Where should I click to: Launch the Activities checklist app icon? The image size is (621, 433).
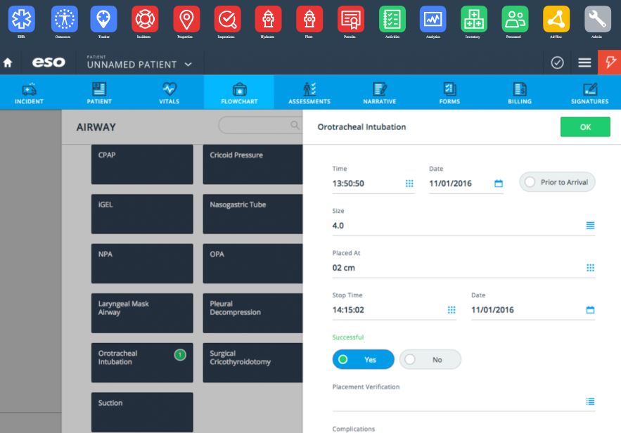(392, 19)
